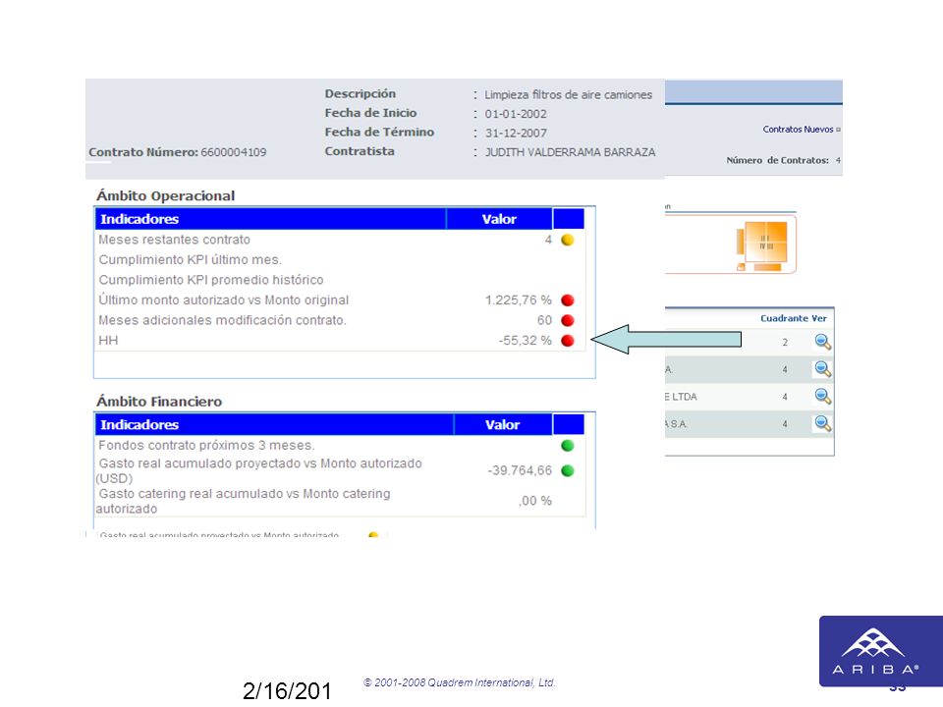Open the Contratos Nuevos link
The height and width of the screenshot is (707, 943).
point(798,130)
